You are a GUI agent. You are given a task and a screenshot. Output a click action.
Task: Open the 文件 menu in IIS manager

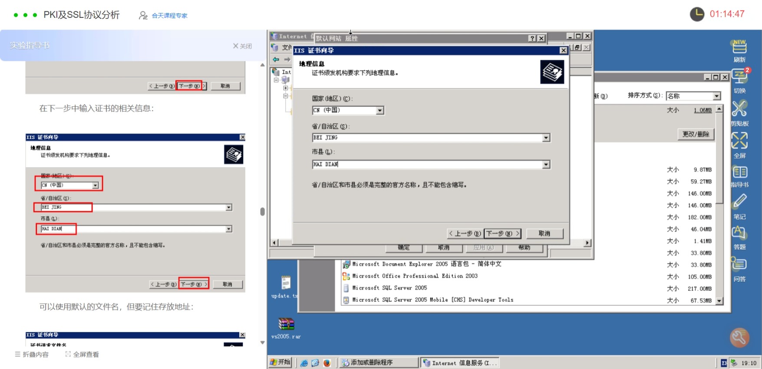[287, 47]
